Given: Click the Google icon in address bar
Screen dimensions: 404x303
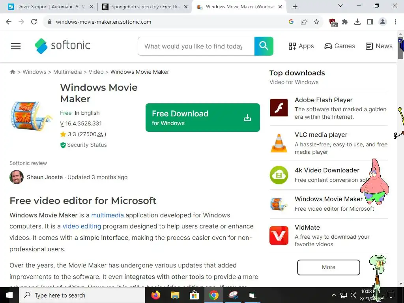Looking at the screenshot, I should (x=291, y=22).
